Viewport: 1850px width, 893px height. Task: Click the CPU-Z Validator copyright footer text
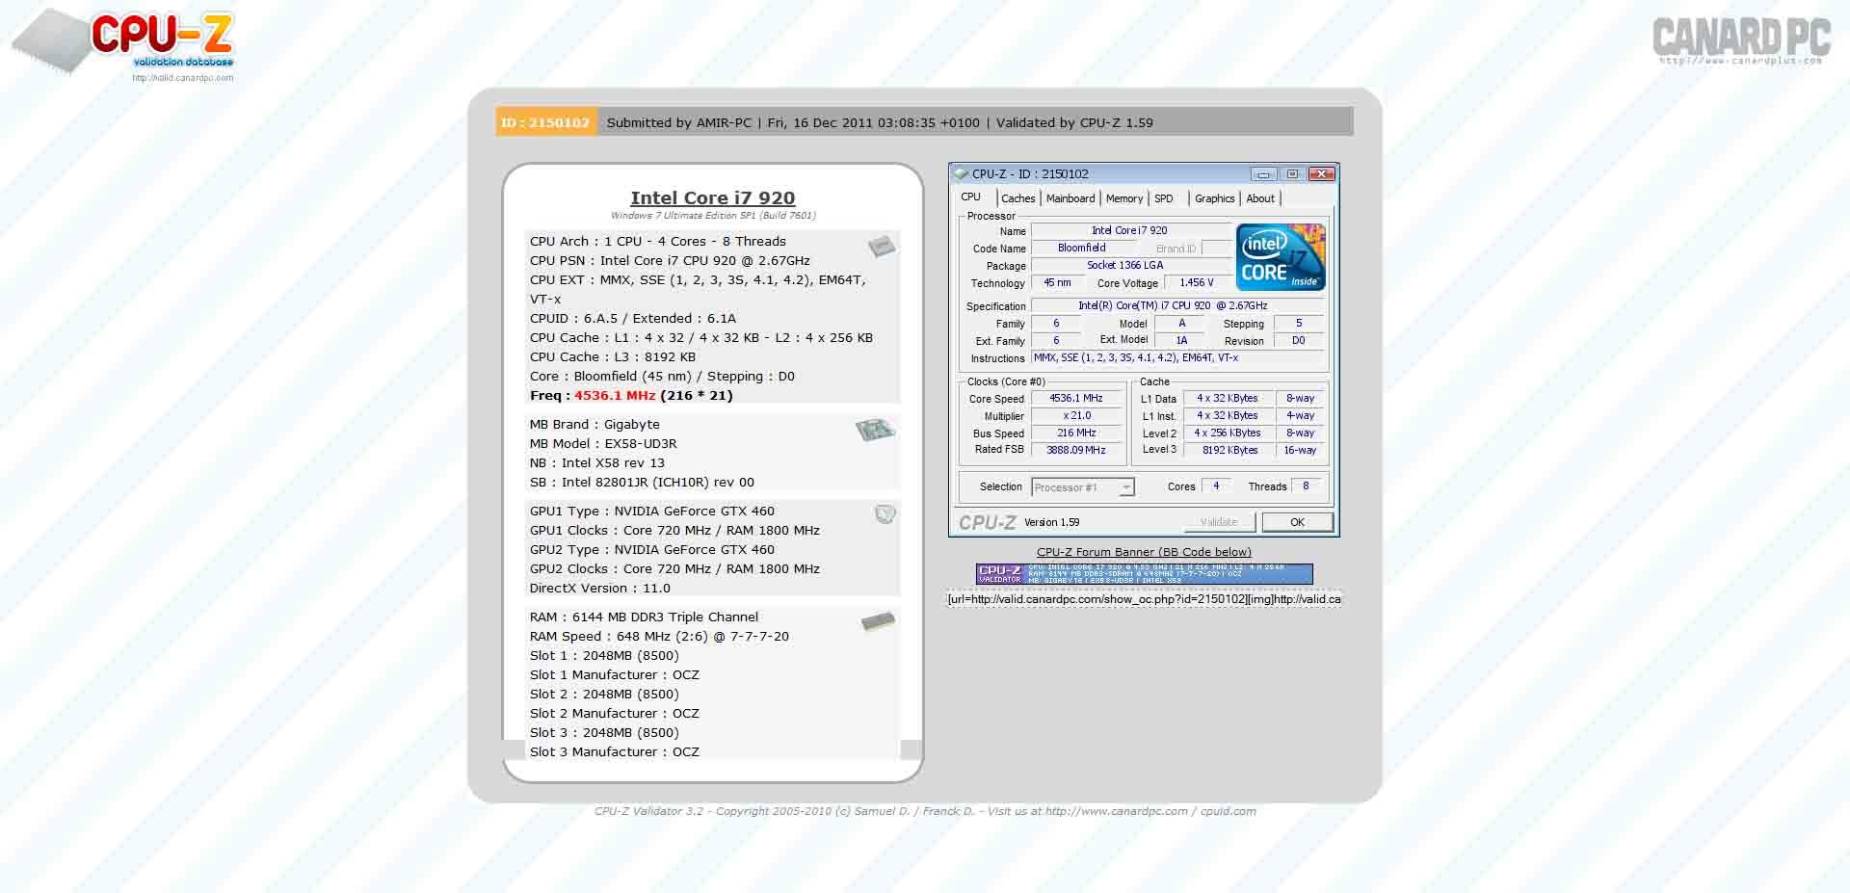coord(925,811)
